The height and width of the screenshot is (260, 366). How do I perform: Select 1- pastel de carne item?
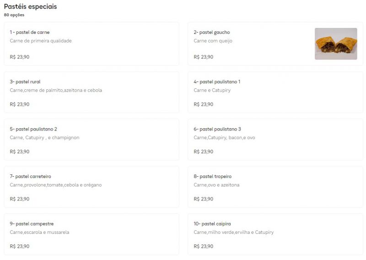(x=91, y=44)
